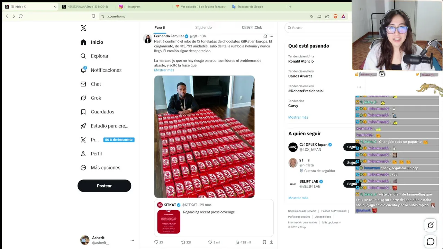Open Ronald Atencio trend
443x249 pixels.
tap(301, 61)
